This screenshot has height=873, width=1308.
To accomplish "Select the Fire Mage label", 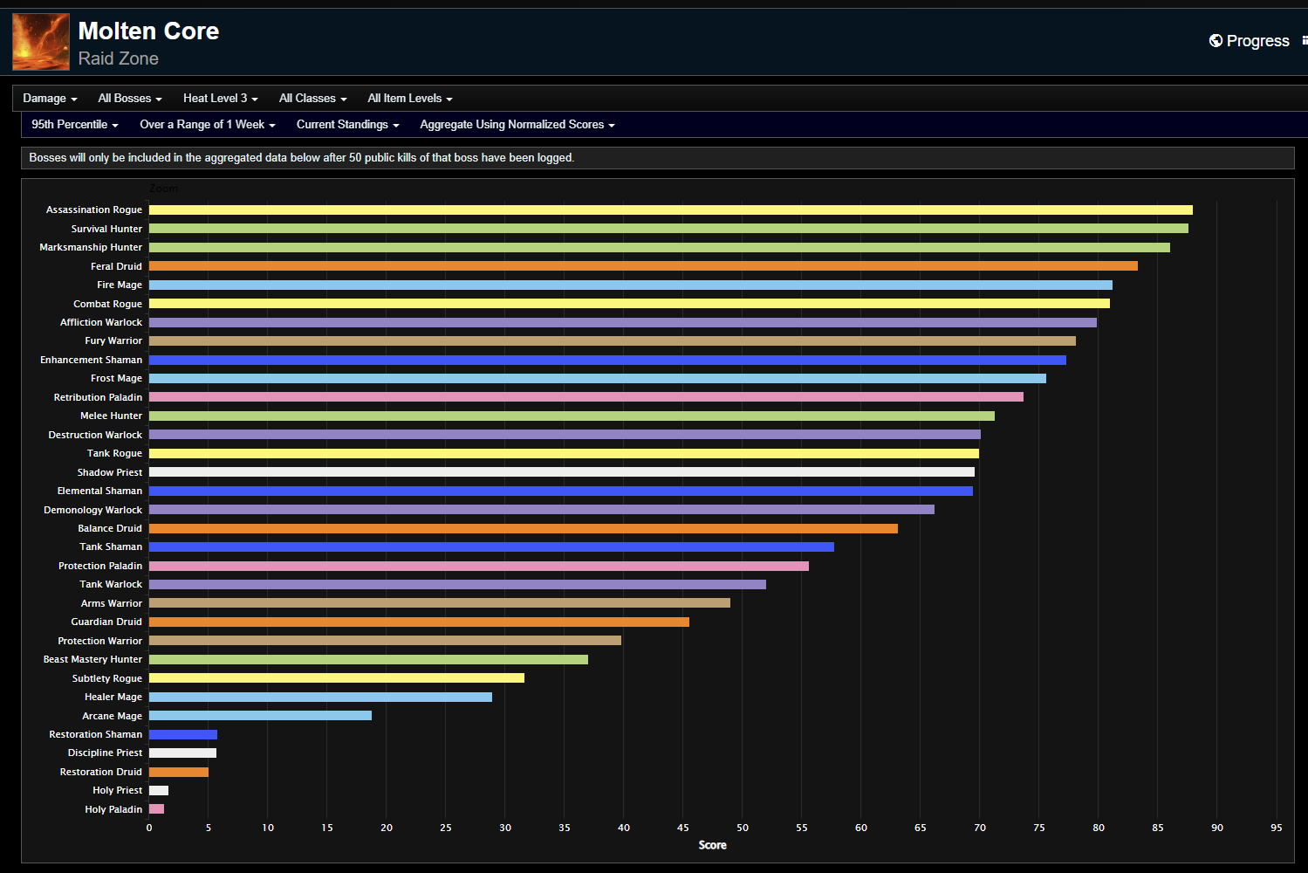I will (x=119, y=285).
